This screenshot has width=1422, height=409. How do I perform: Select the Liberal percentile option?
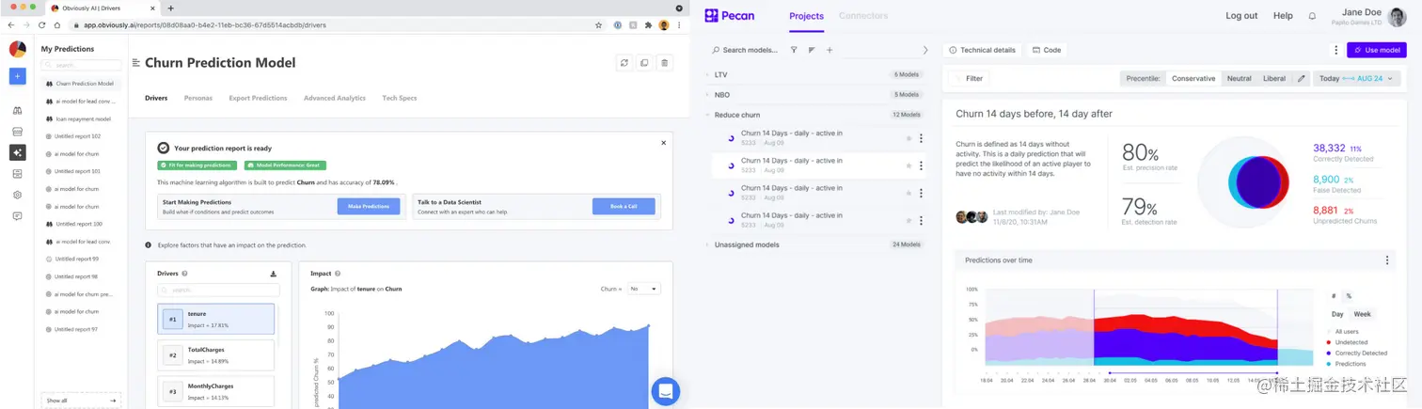pyautogui.click(x=1274, y=79)
